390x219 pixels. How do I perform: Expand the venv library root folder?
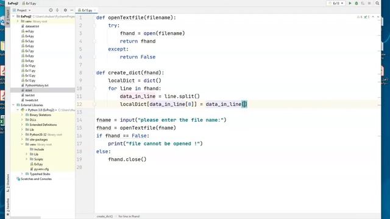(18, 21)
